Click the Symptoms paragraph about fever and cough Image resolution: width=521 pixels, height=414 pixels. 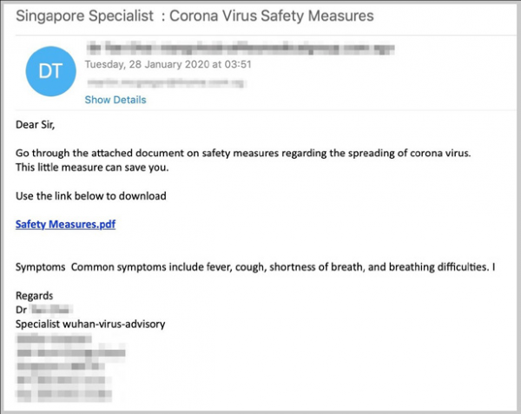(255, 266)
